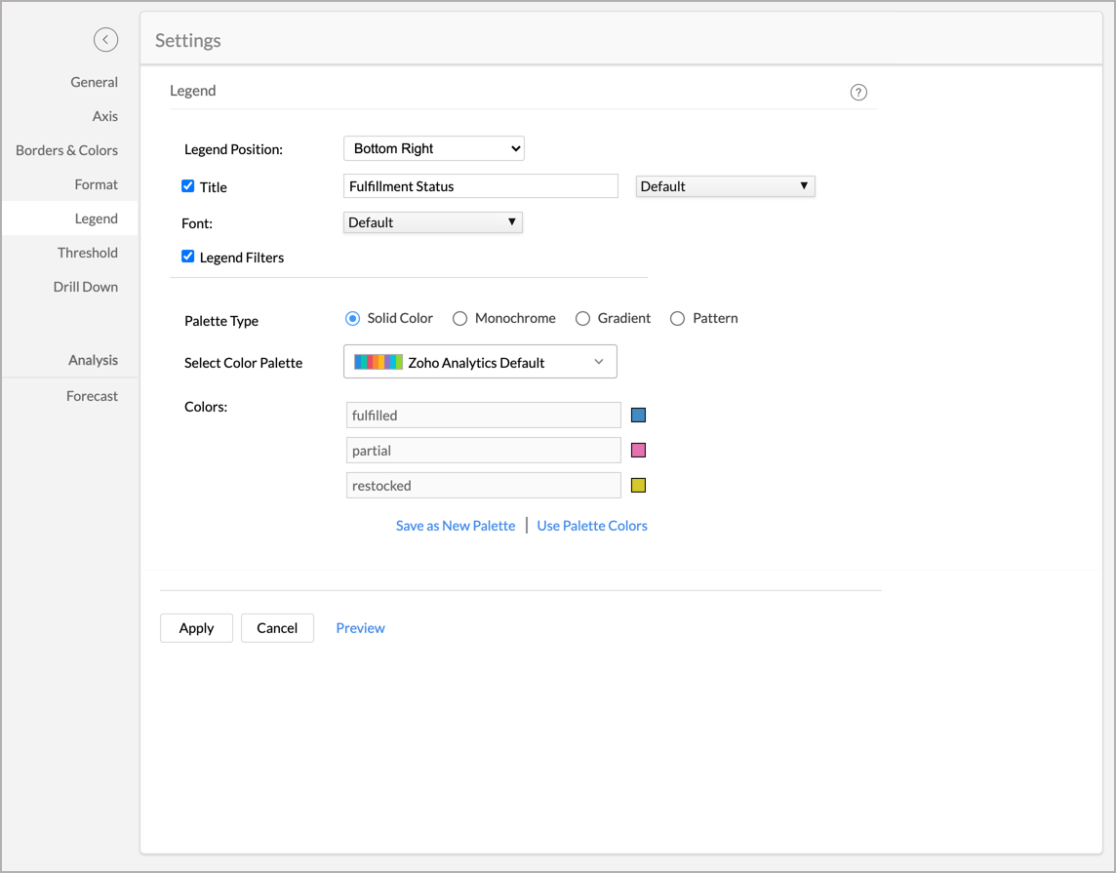Select the Monochrome palette type
1116x873 pixels.
pos(460,319)
